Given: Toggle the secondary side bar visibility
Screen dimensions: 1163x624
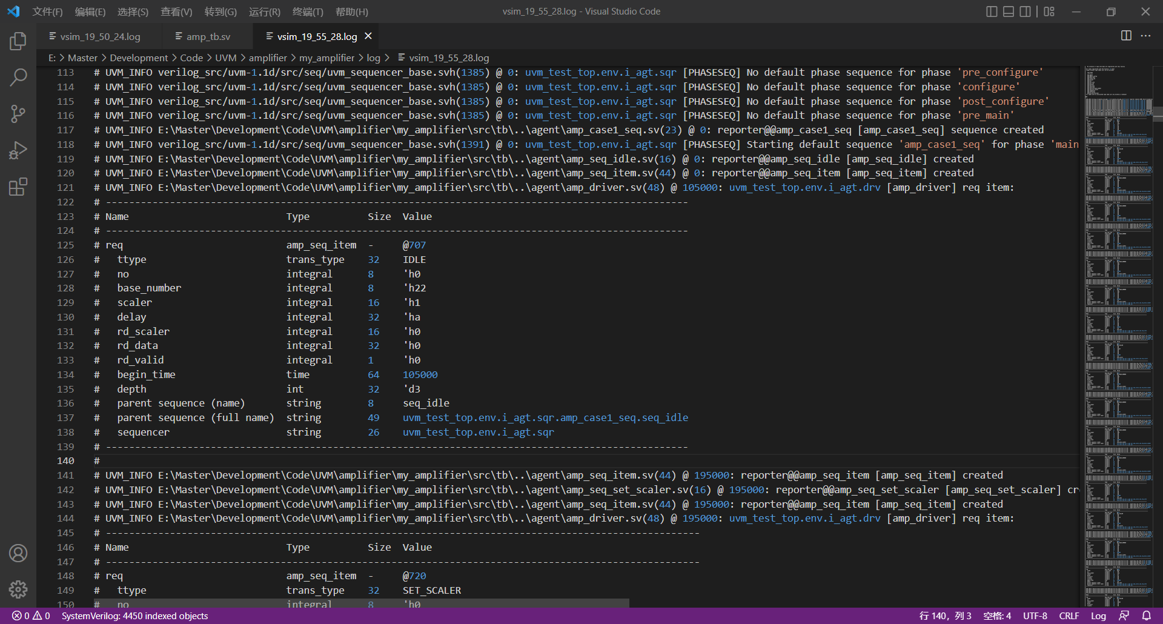Looking at the screenshot, I should click(x=1025, y=12).
